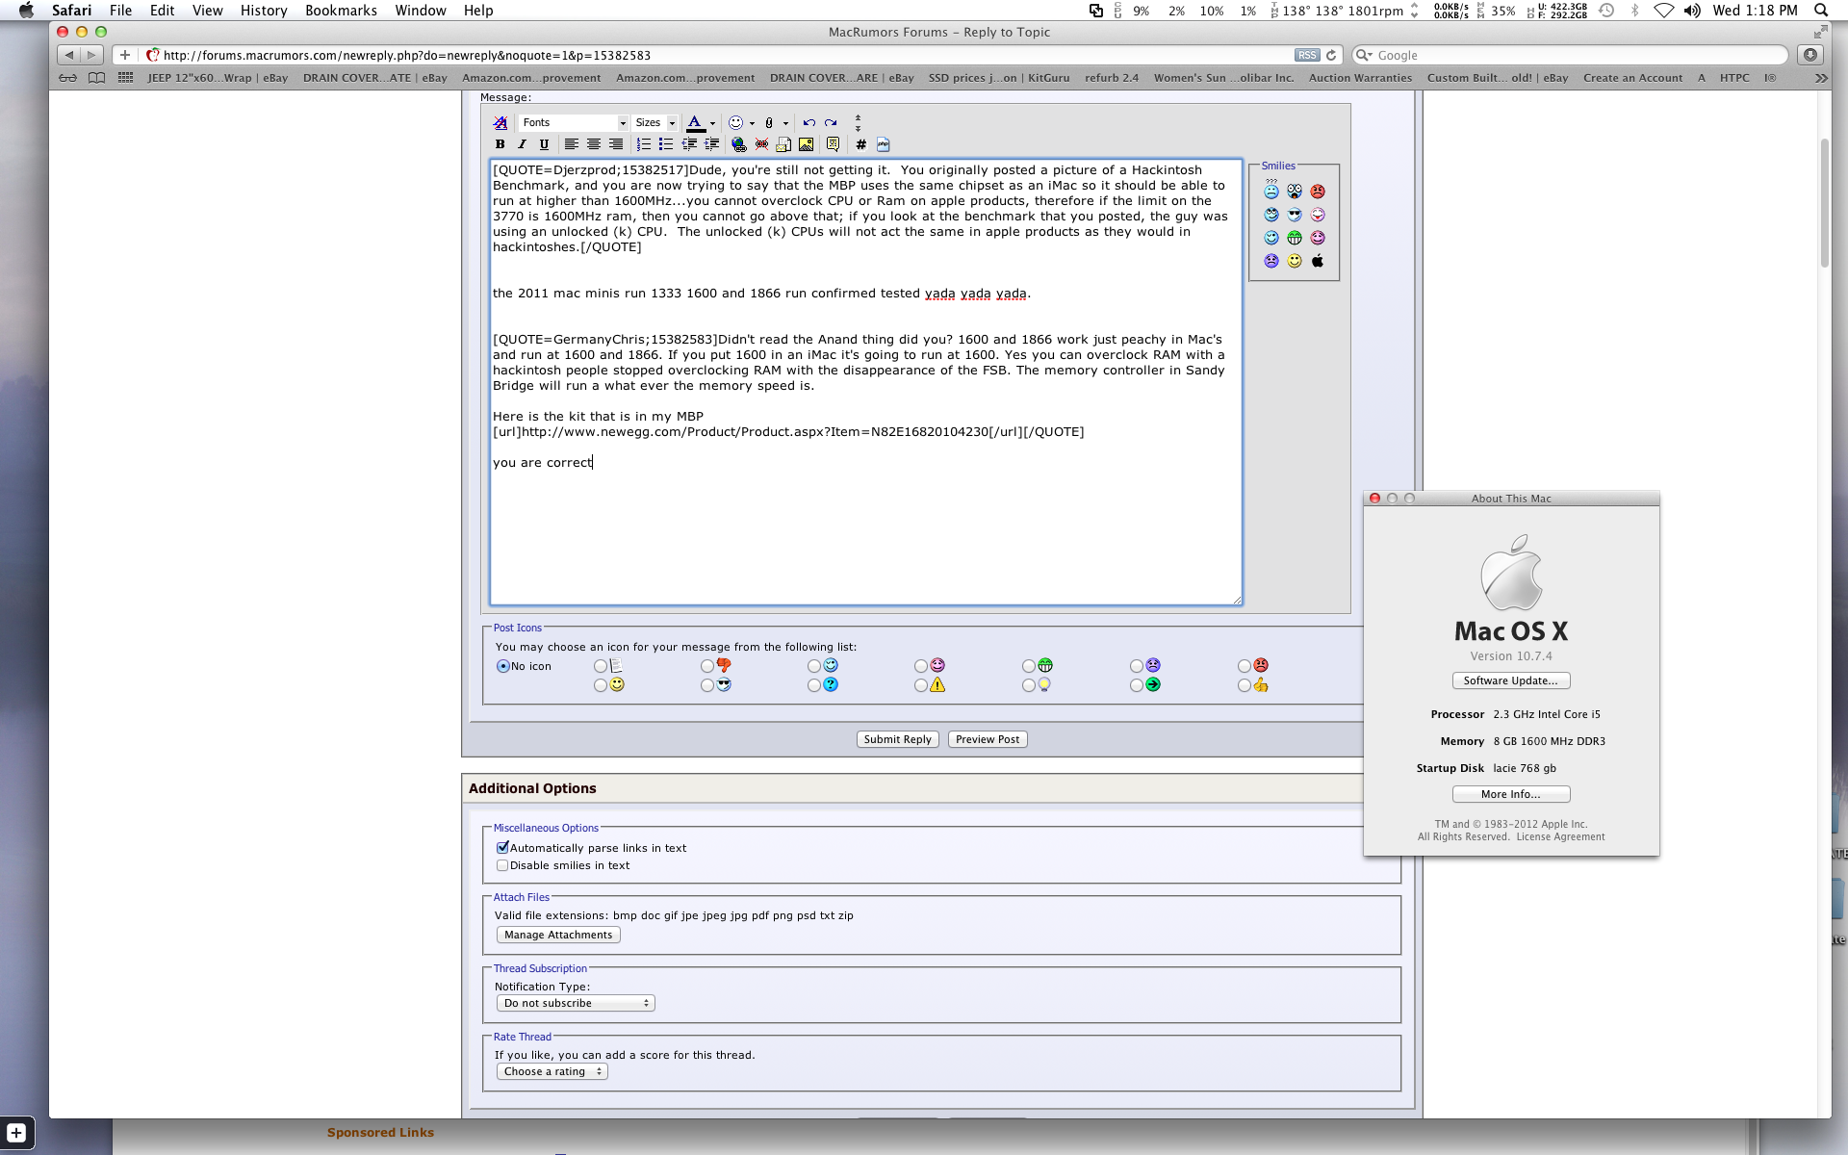Screen dimensions: 1848x1155
Task: Select the No icon radio button
Action: (x=502, y=666)
